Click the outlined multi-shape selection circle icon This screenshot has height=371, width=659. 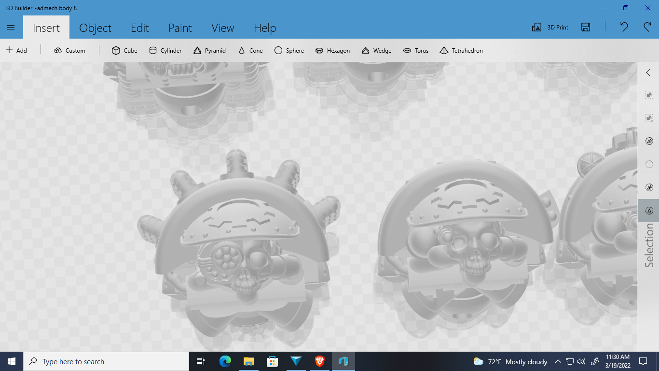pyautogui.click(x=649, y=141)
